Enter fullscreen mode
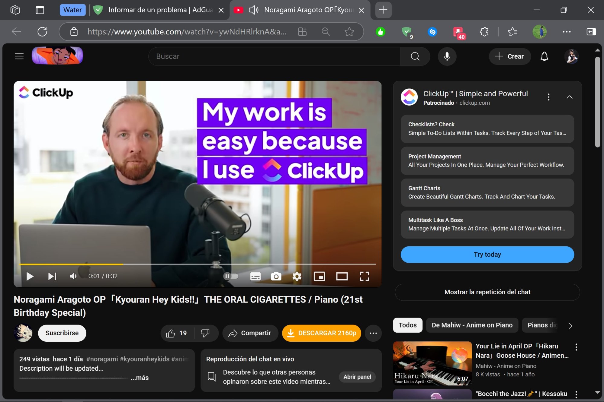The image size is (604, 402). pos(365,276)
